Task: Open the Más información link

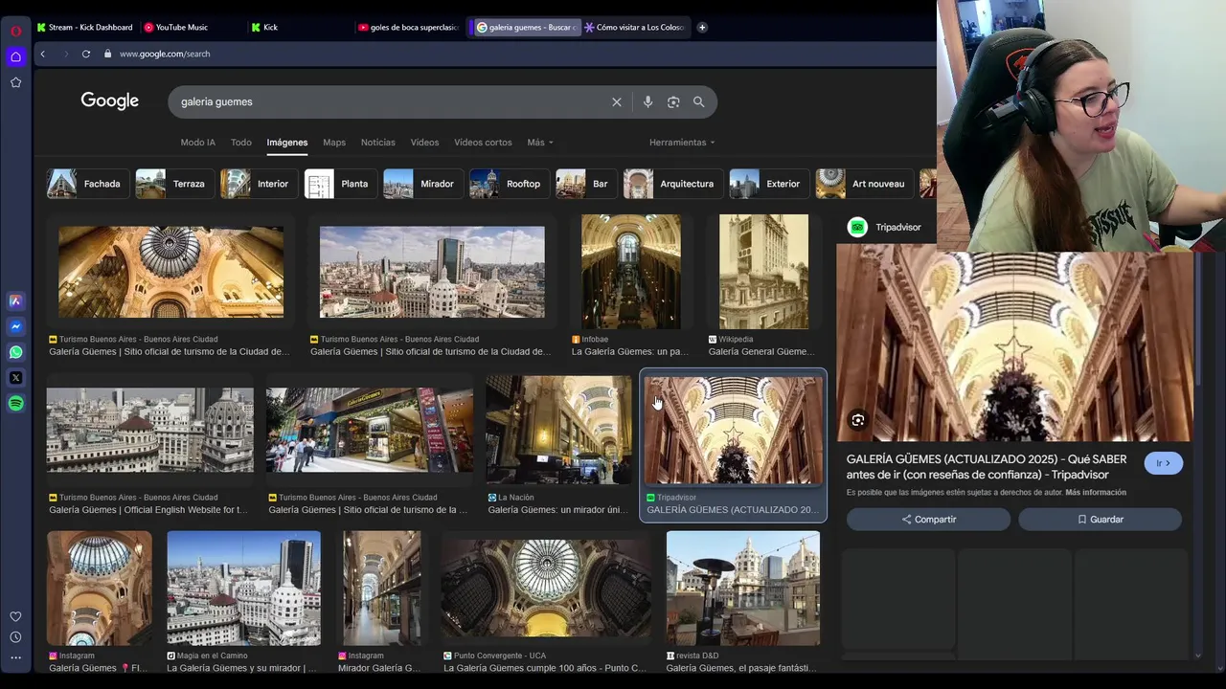Action: click(x=1096, y=493)
